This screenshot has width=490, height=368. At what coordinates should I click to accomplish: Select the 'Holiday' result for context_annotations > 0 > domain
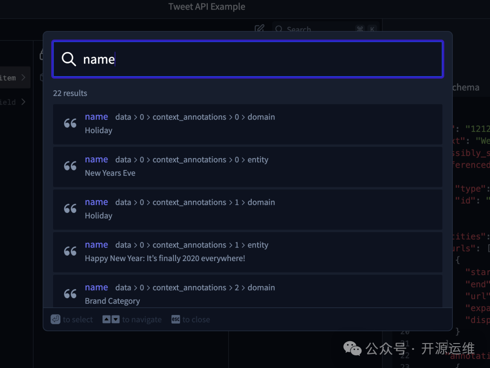click(248, 124)
